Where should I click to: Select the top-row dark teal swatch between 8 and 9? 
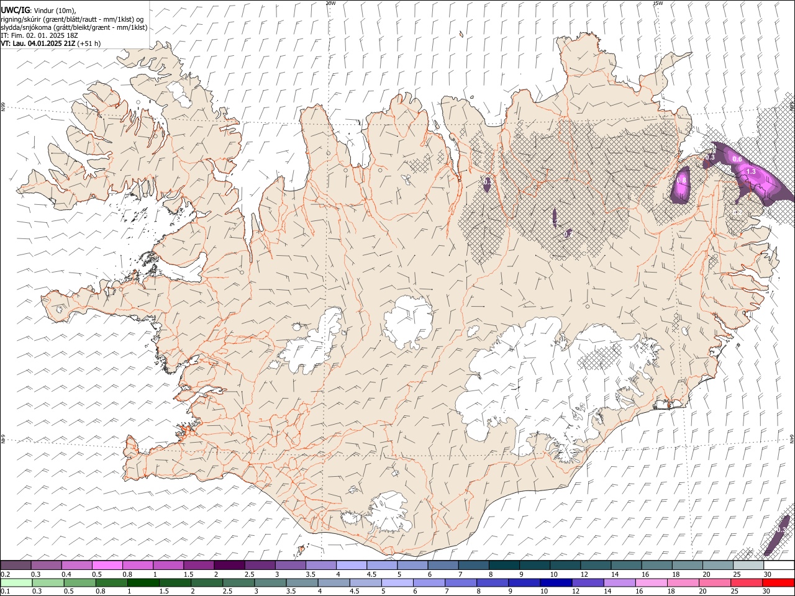pyautogui.click(x=504, y=565)
